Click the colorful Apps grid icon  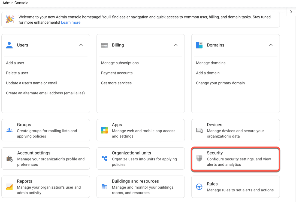coord(104,130)
